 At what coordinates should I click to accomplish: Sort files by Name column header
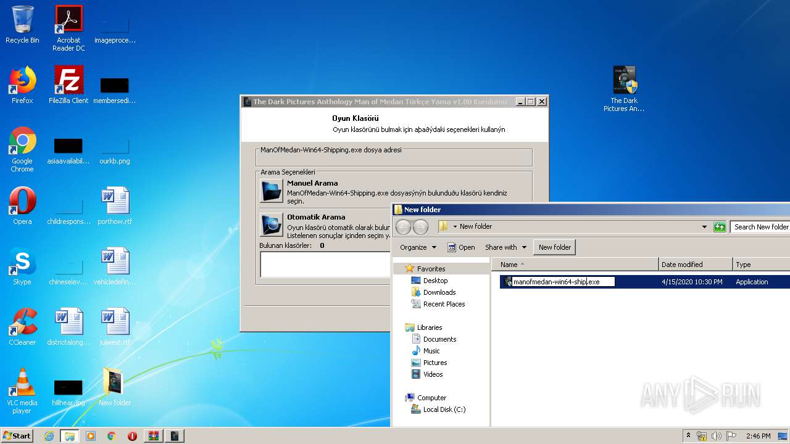click(575, 265)
